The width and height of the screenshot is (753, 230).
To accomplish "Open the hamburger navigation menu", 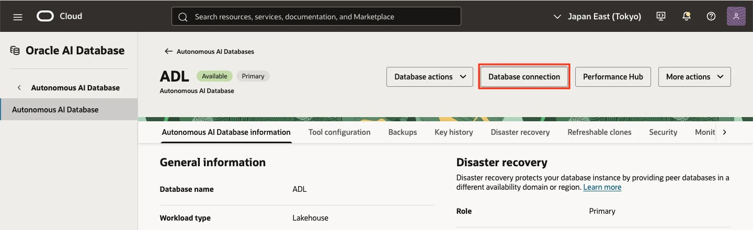I will [18, 17].
